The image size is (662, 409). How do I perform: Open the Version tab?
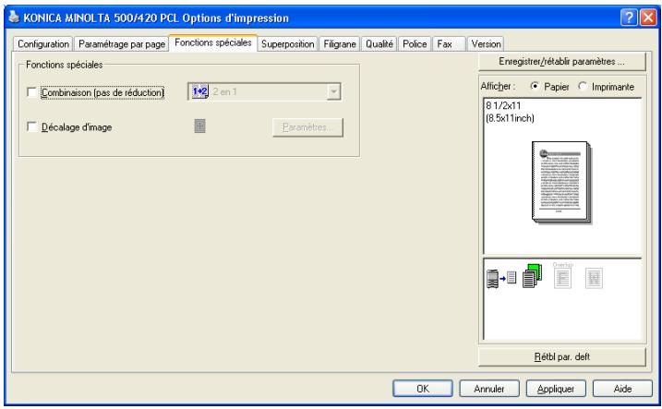pyautogui.click(x=486, y=44)
